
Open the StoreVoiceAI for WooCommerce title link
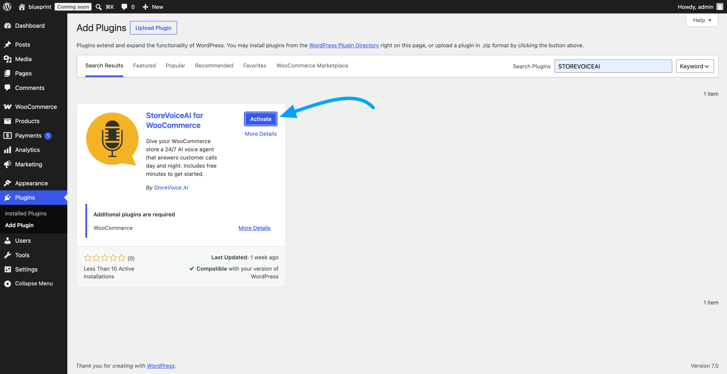174,120
